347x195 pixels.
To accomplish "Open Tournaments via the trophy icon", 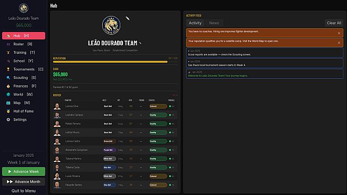I will pos(8,69).
